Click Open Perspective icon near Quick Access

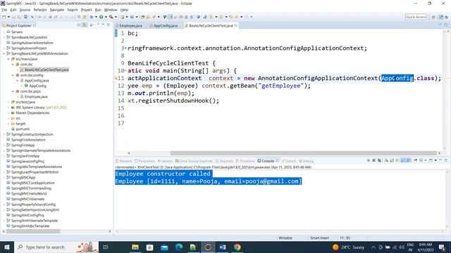coord(433,17)
